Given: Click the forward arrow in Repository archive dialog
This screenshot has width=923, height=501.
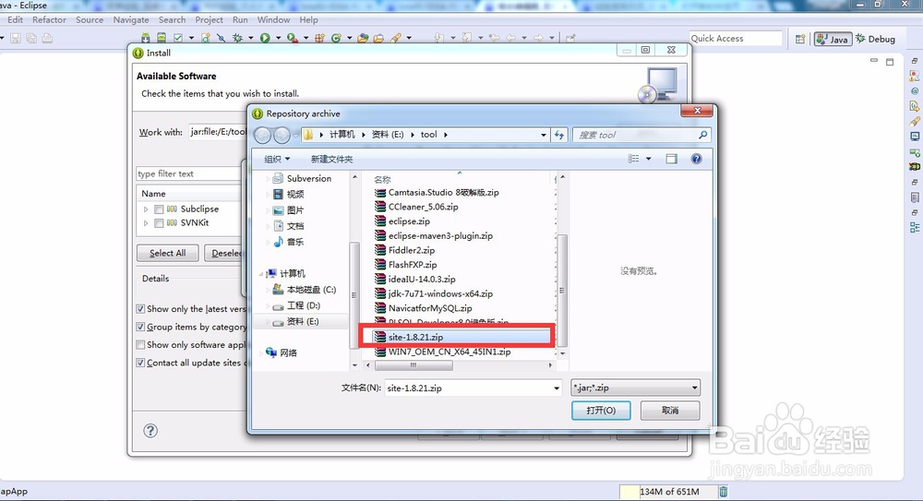Looking at the screenshot, I should coord(282,135).
